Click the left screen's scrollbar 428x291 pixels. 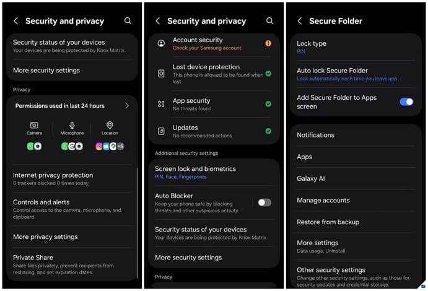coord(138,223)
